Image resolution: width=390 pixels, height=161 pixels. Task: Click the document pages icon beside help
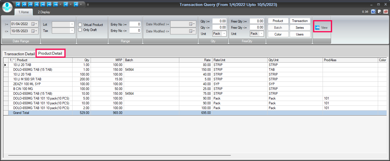click(x=379, y=12)
